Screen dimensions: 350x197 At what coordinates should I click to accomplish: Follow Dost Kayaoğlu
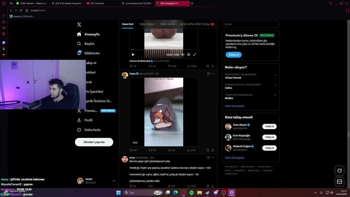(269, 137)
